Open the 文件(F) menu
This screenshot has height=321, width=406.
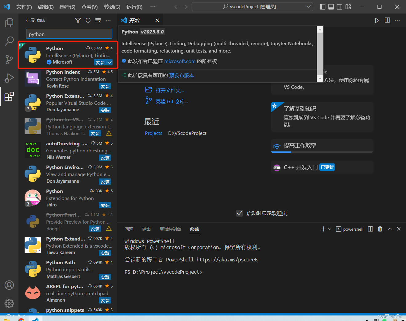(24, 7)
